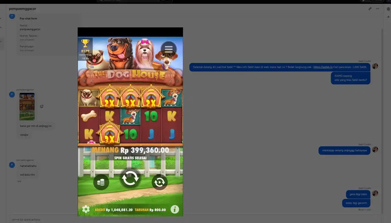Click the enlarged Dog House screenshot preview
The image size is (391, 223).
pos(130,122)
